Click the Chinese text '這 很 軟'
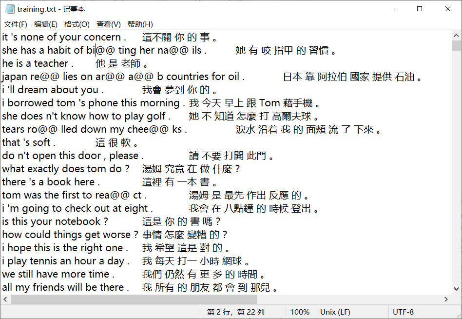The height and width of the screenshot is (319, 462). click(x=113, y=142)
